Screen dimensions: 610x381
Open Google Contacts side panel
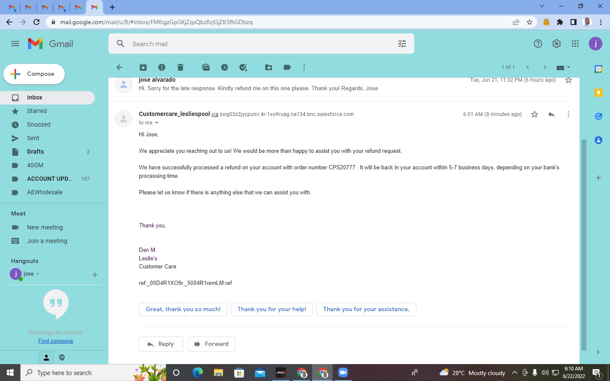click(x=599, y=140)
